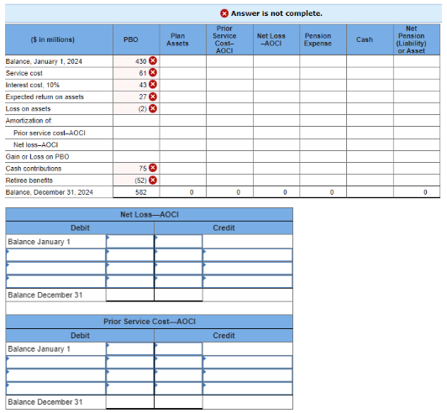Select PBO cell for Loss on assets

[x=136, y=109]
